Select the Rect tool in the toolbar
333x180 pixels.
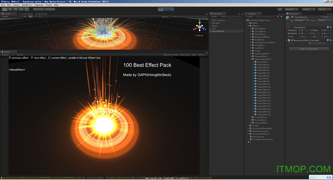[x=27, y=10]
